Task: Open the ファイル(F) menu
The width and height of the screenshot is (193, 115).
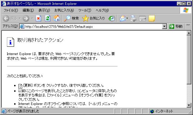Action: (11, 10)
